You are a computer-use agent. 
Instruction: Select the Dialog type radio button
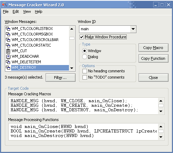[x=85, y=57]
